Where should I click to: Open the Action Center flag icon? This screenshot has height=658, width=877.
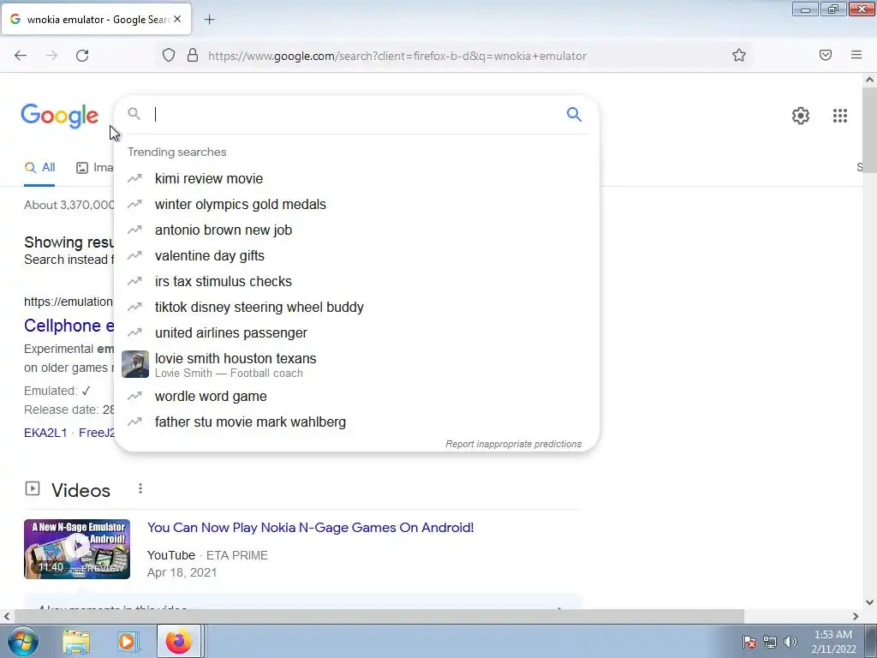point(749,642)
